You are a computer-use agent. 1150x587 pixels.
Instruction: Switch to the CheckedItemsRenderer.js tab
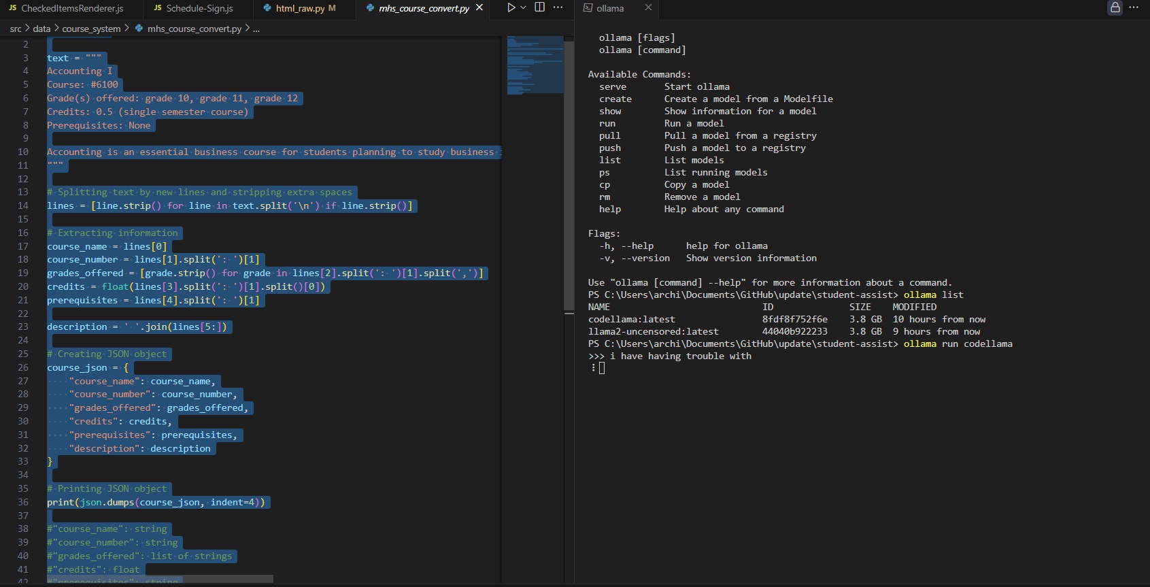coord(71,8)
